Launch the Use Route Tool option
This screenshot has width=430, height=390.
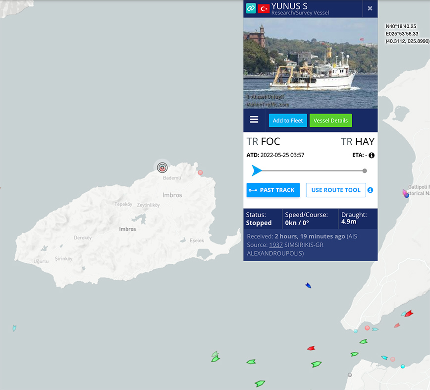click(x=336, y=190)
